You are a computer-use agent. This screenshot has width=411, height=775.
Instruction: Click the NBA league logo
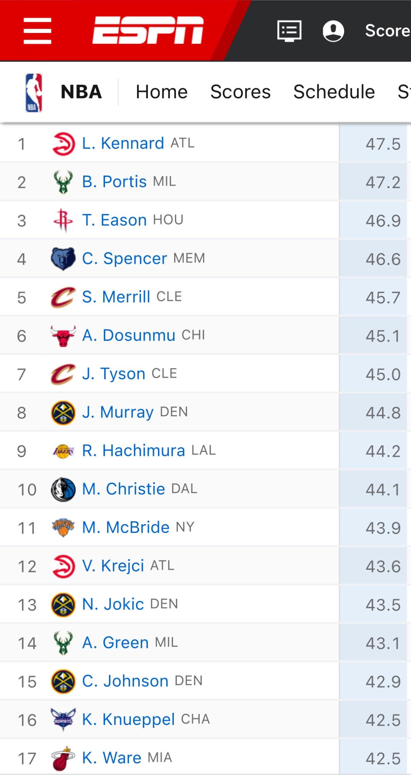click(x=34, y=93)
